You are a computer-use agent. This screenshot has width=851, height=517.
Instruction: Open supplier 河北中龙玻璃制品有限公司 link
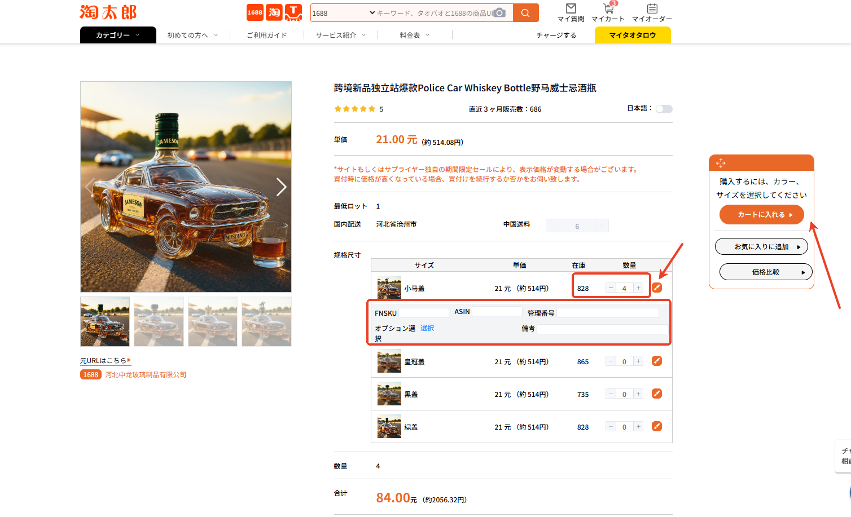coord(146,374)
